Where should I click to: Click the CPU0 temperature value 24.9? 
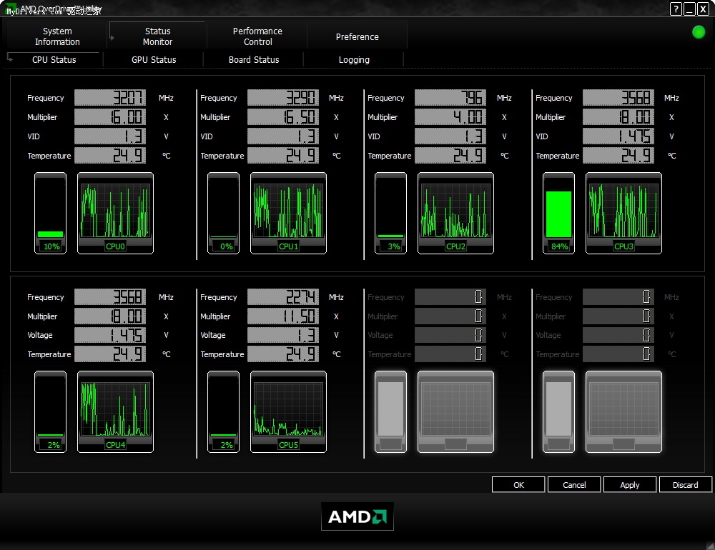110,155
